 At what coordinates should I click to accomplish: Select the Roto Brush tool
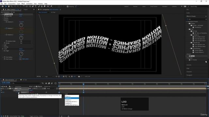coord(48,6)
